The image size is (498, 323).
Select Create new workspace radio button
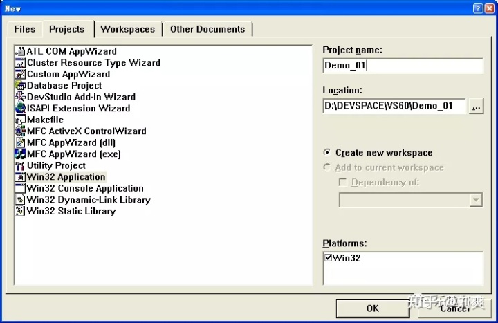[326, 152]
